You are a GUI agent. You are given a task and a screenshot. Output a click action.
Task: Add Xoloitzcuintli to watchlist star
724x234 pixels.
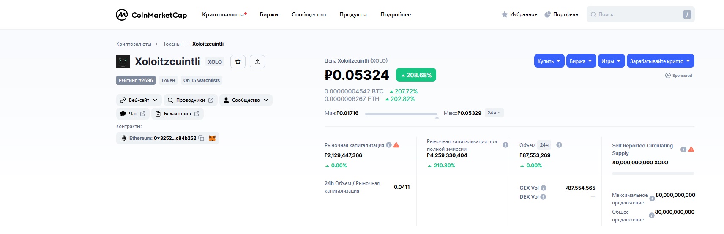point(238,62)
